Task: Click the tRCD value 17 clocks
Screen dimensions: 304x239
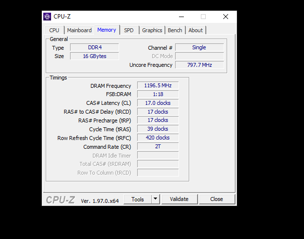Action: pyautogui.click(x=158, y=112)
